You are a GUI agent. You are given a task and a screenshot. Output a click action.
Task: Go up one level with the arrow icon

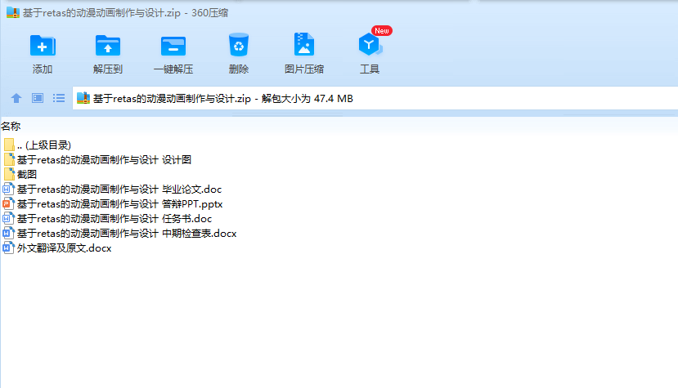tap(16, 98)
